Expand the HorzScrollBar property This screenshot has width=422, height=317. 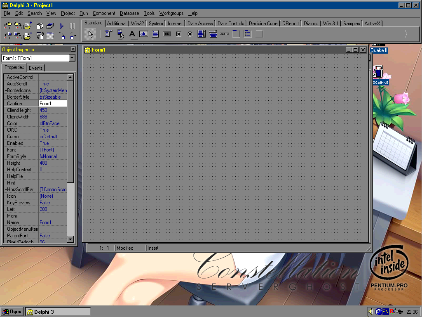[6, 189]
